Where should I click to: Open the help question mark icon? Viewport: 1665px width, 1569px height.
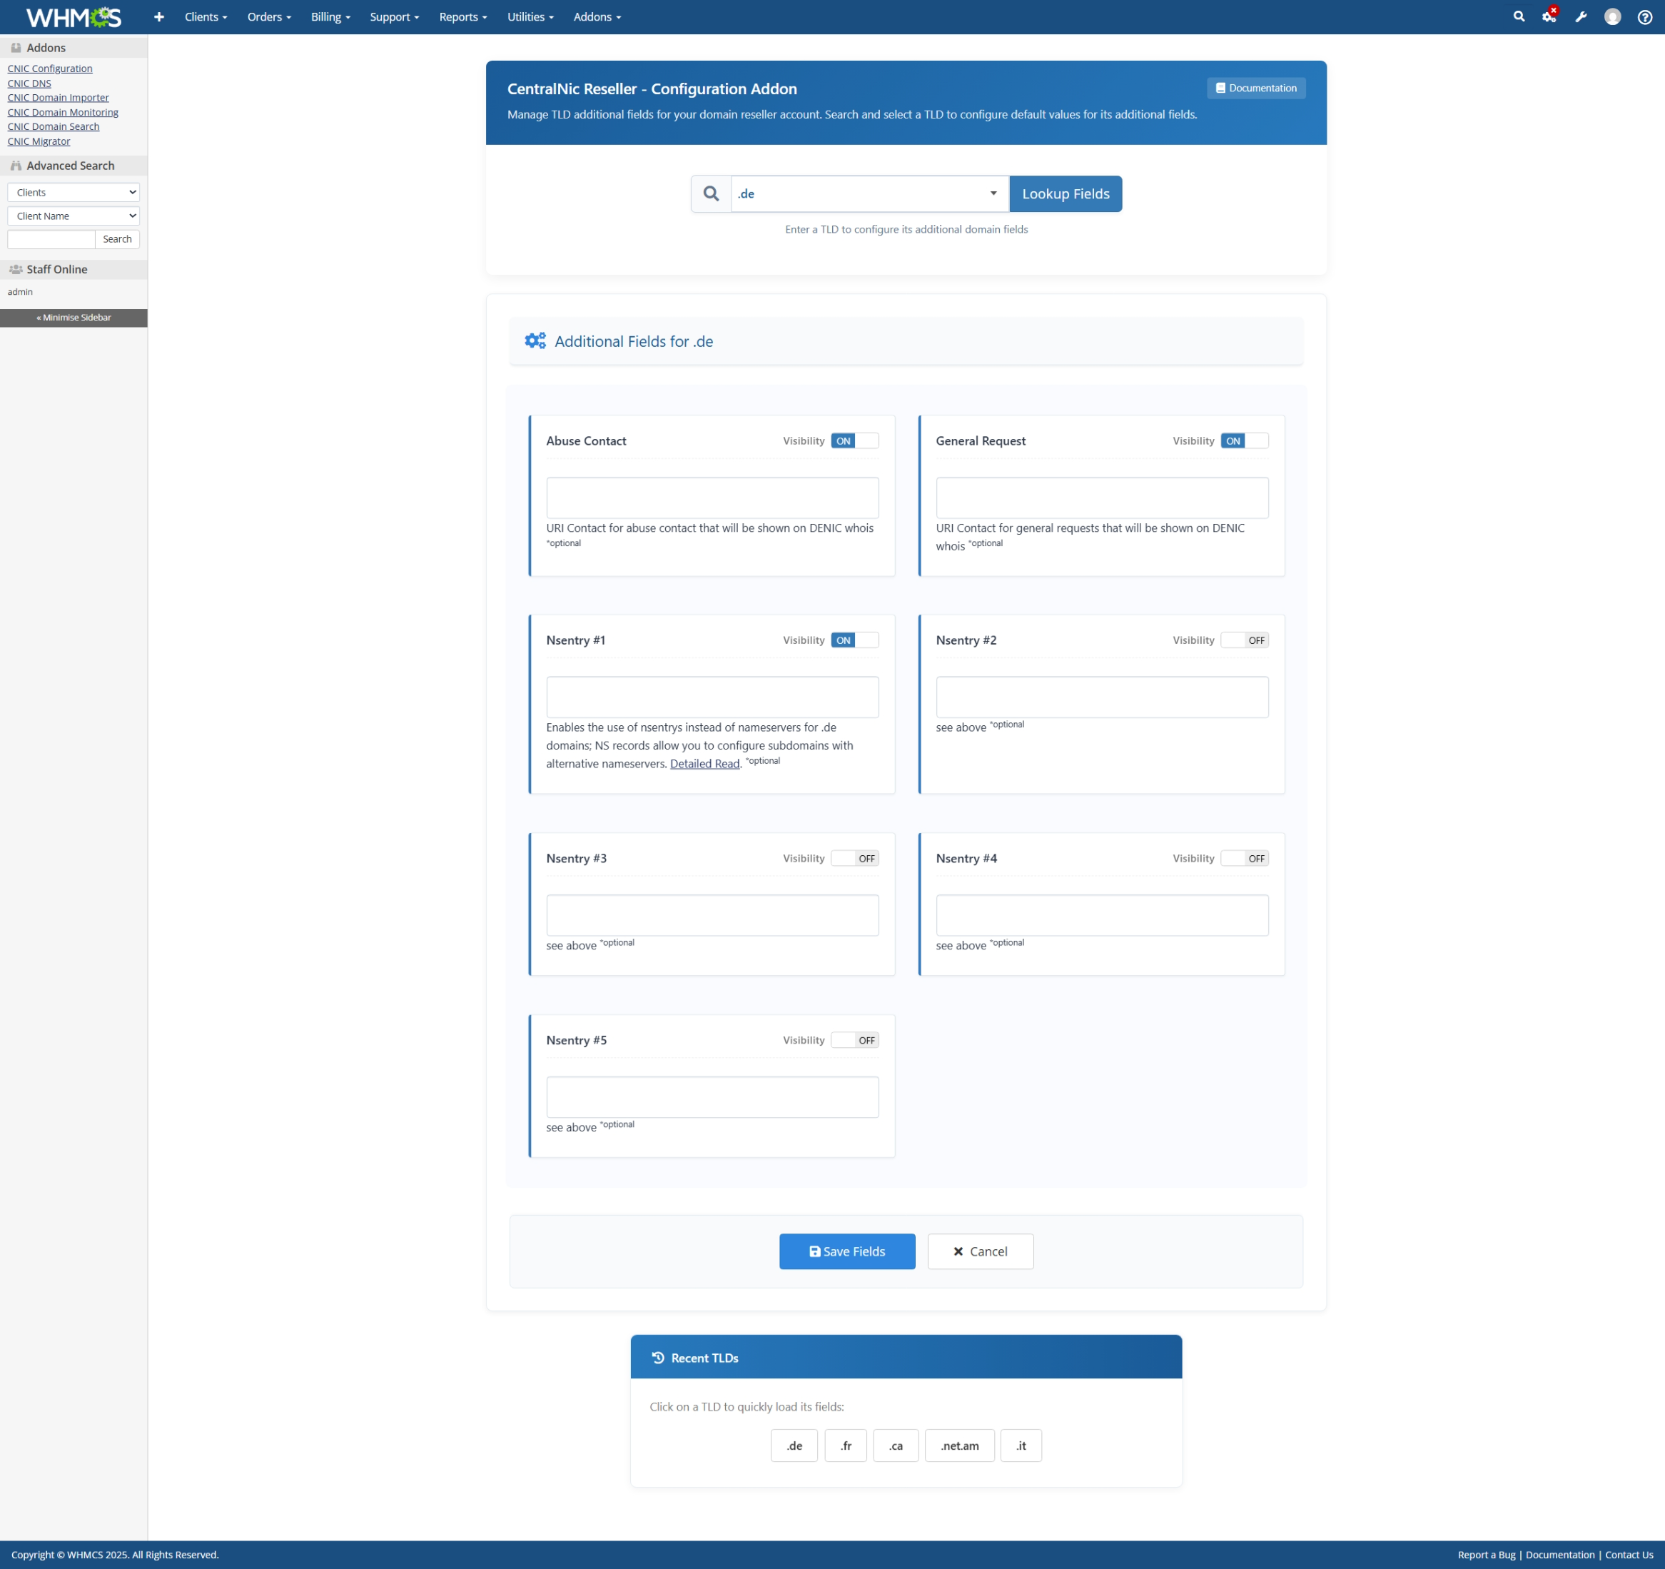[x=1645, y=16]
